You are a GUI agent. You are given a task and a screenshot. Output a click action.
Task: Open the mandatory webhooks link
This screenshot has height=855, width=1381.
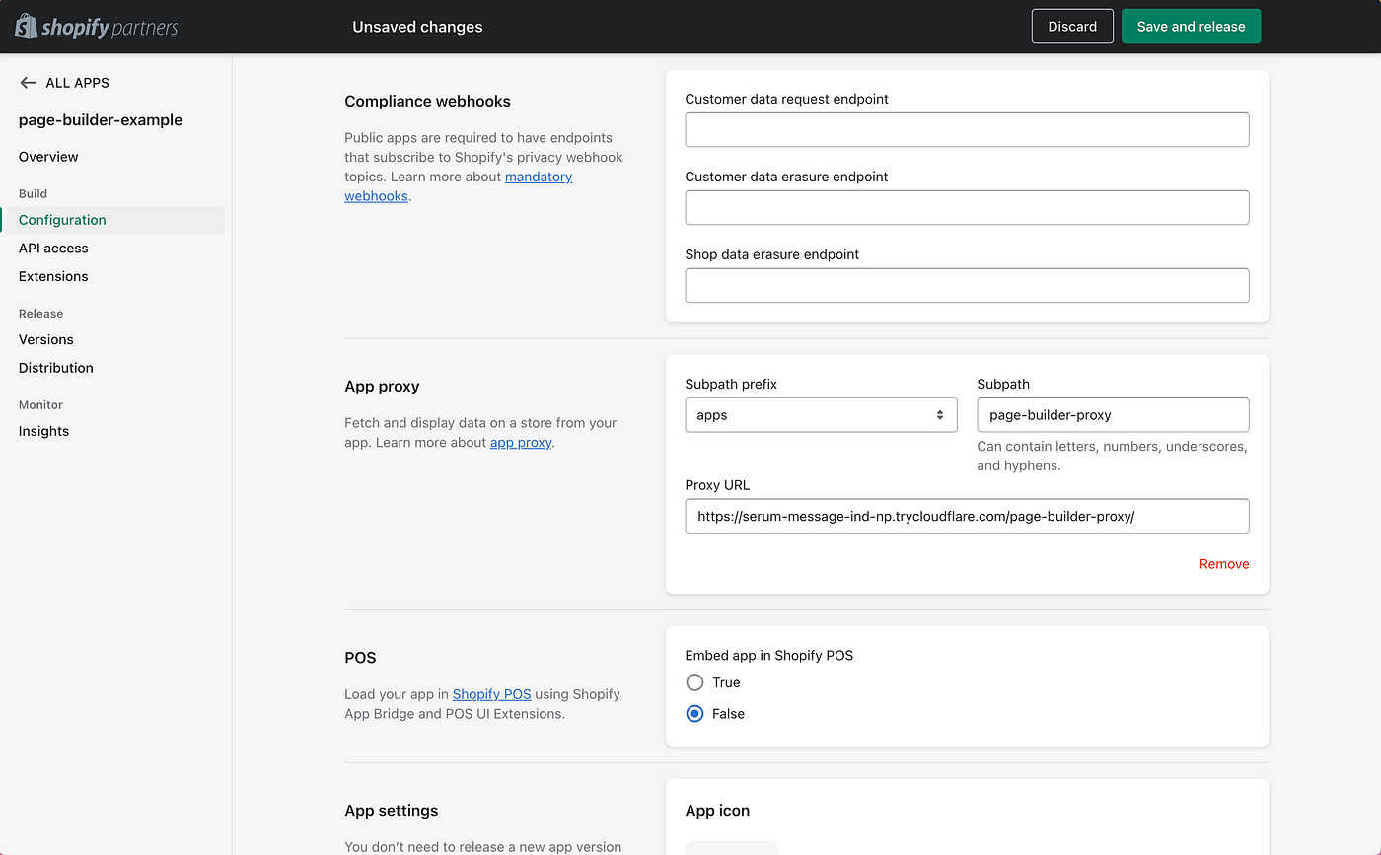538,178
